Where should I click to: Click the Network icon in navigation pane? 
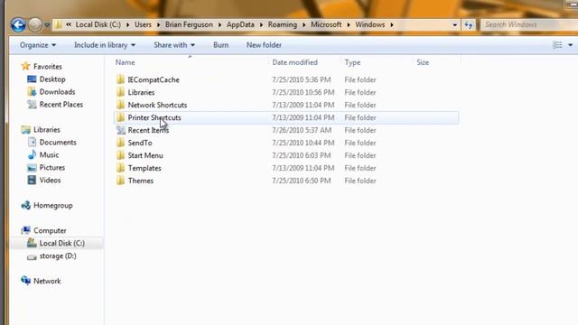(x=26, y=281)
